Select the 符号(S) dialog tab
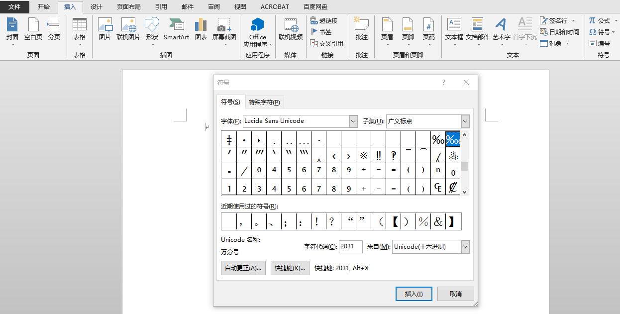This screenshot has height=314, width=620. pyautogui.click(x=231, y=102)
